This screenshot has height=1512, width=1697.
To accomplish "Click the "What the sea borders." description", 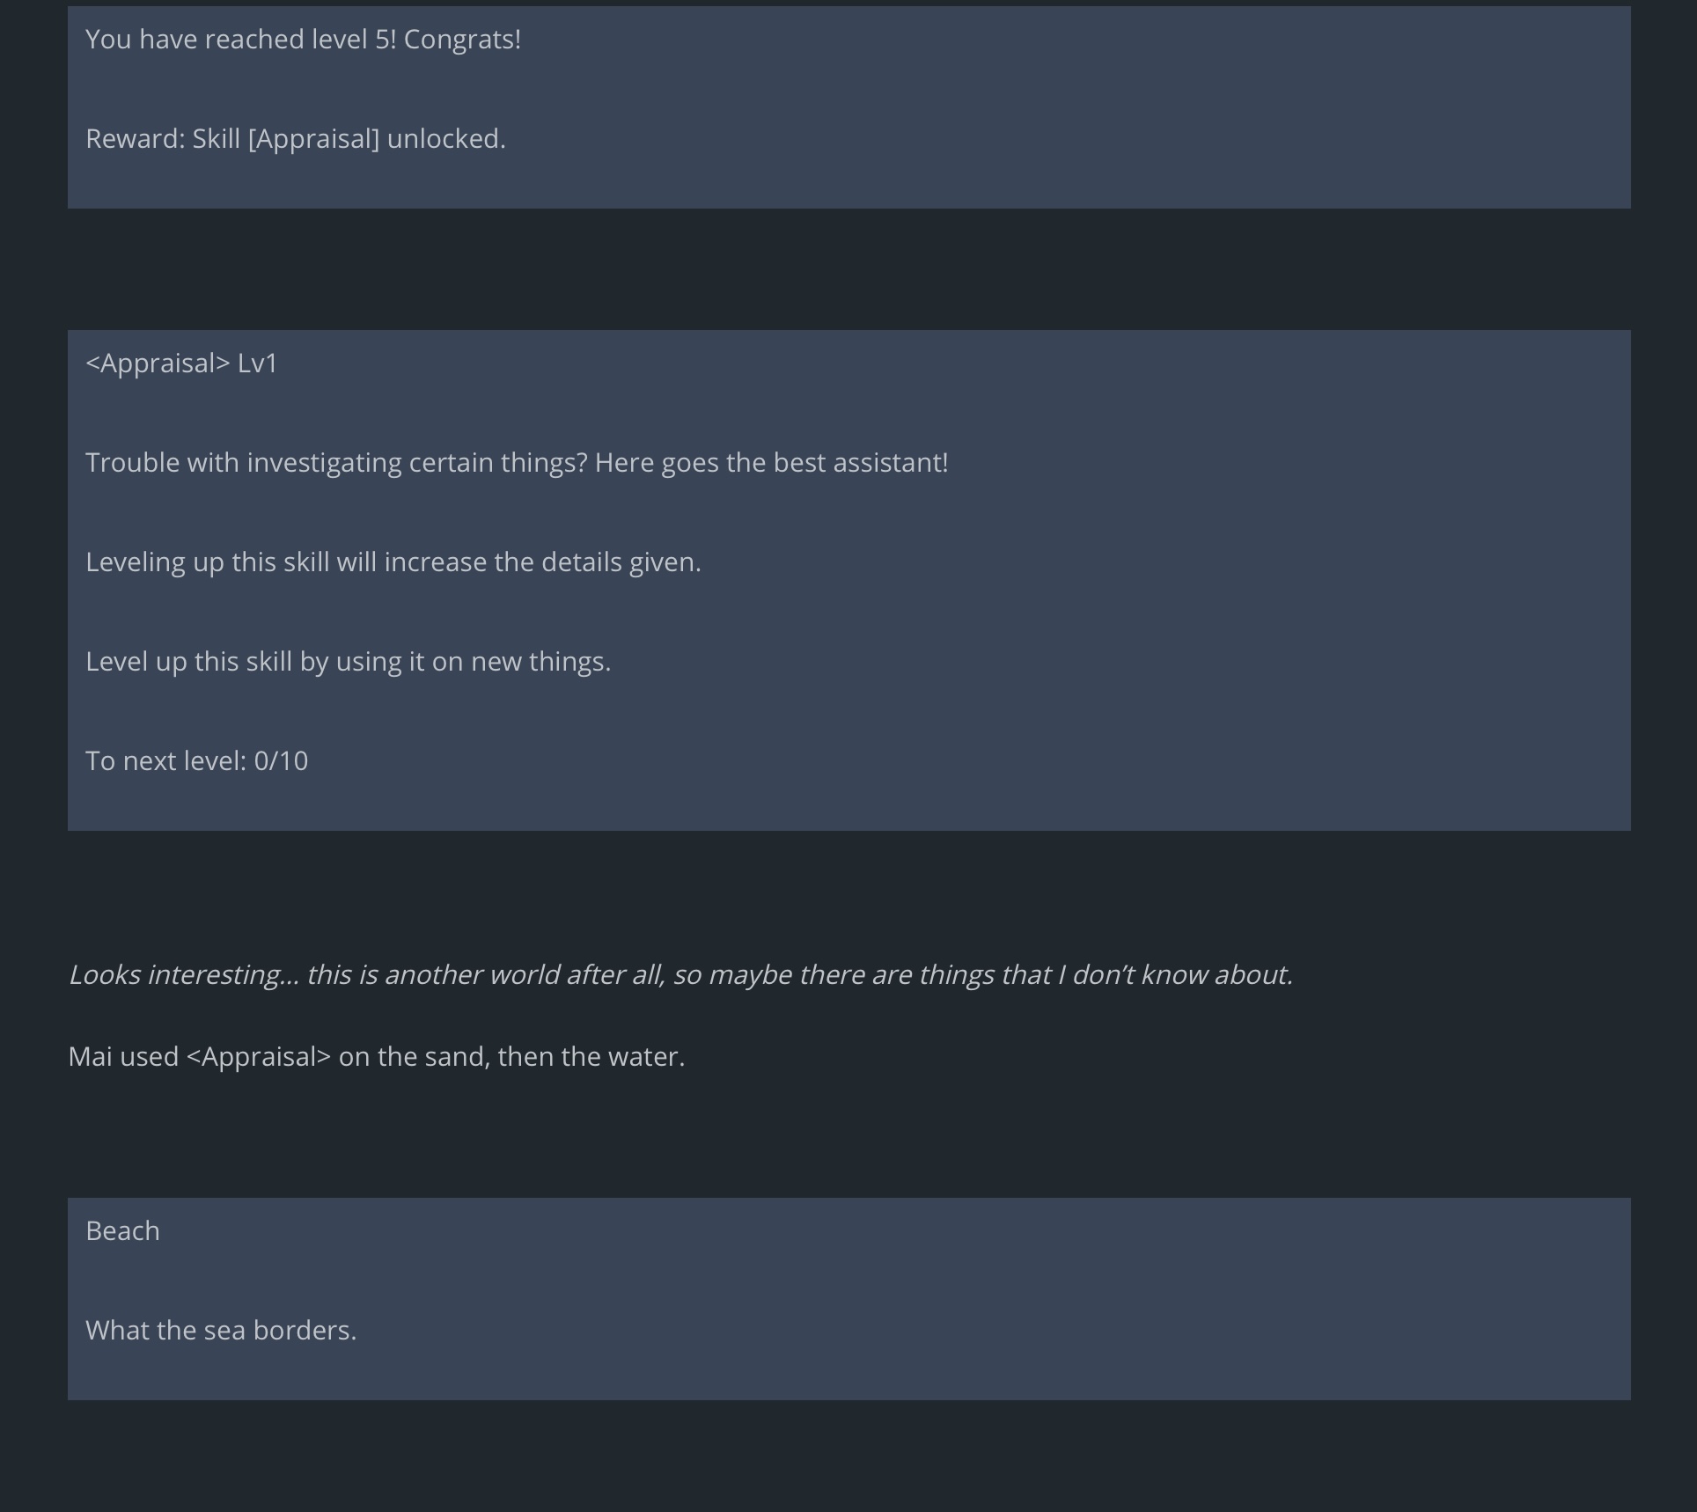I will click(221, 1331).
